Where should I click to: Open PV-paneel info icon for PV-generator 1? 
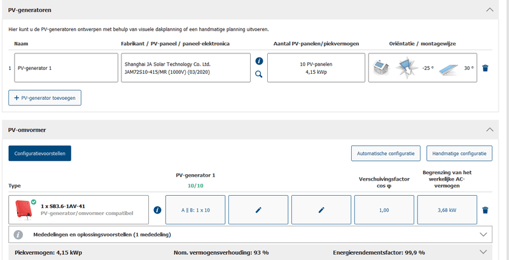click(259, 61)
